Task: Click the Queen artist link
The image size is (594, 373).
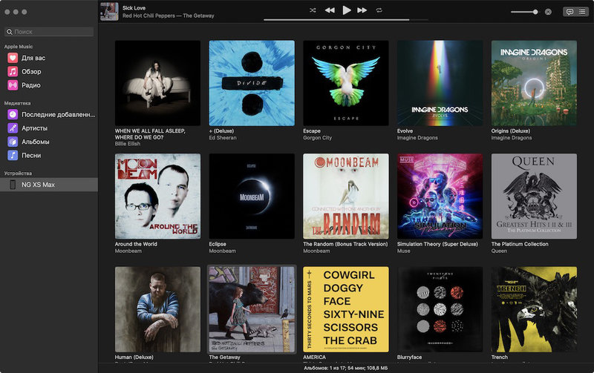Action: tap(499, 251)
